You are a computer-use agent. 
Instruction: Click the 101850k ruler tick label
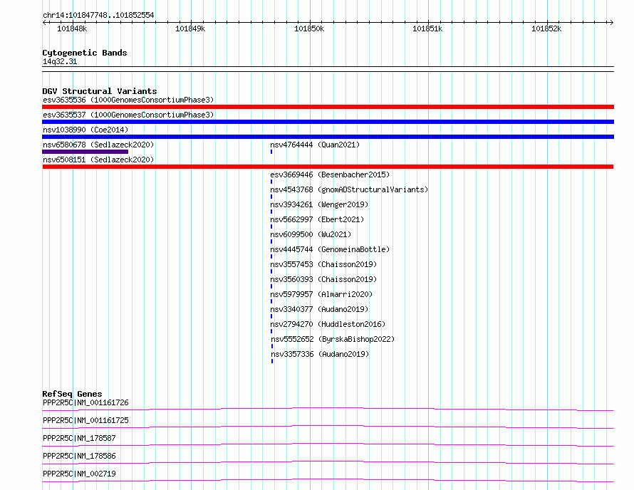pyautogui.click(x=309, y=28)
